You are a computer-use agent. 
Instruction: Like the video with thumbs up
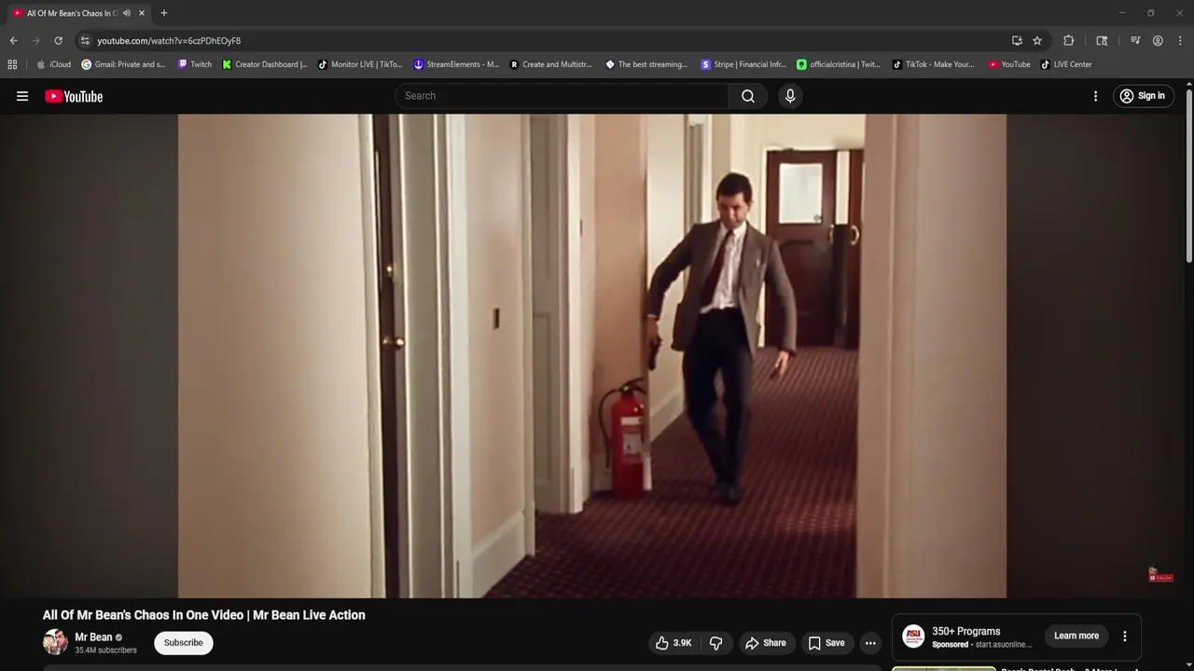click(x=673, y=643)
